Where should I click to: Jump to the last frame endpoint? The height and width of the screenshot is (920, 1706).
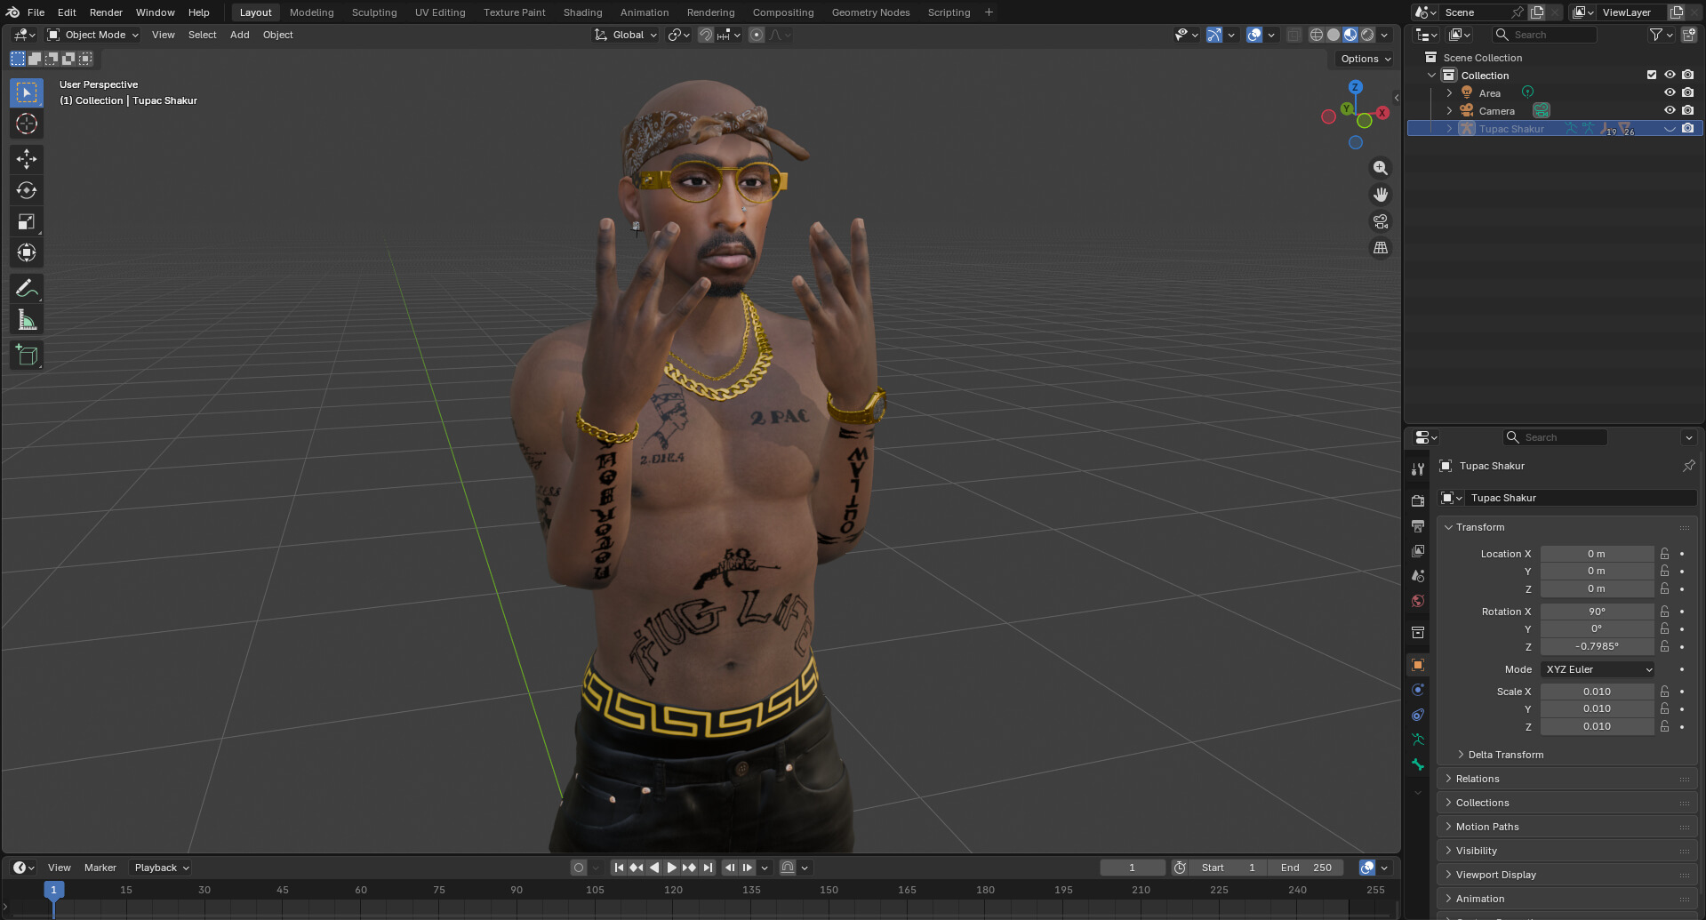point(708,868)
